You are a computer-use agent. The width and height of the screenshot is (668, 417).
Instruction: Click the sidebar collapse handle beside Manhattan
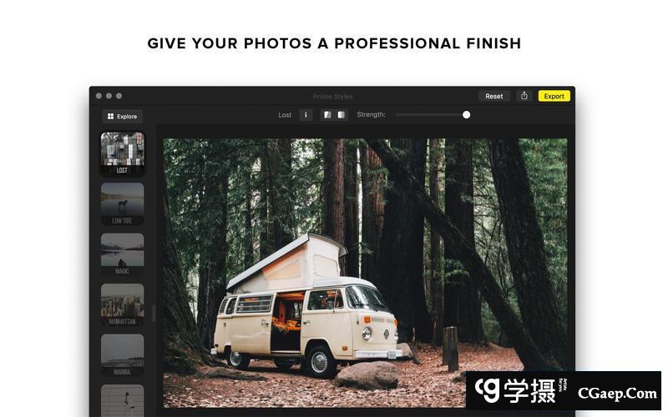[x=154, y=314]
